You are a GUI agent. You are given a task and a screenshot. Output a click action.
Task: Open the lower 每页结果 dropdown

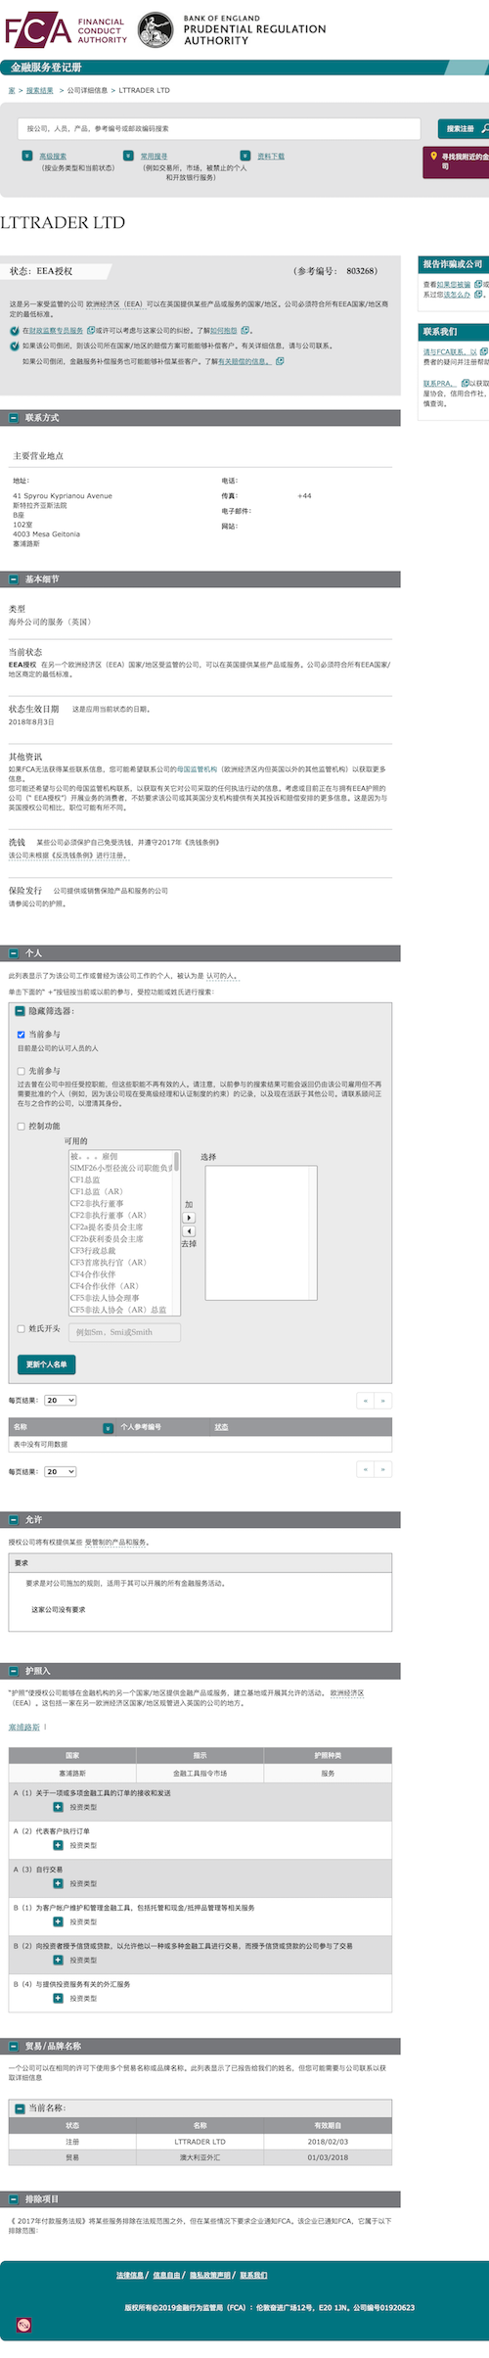click(61, 1471)
